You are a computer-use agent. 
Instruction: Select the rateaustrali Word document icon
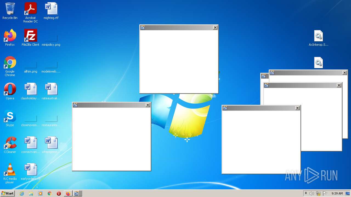[51, 91]
